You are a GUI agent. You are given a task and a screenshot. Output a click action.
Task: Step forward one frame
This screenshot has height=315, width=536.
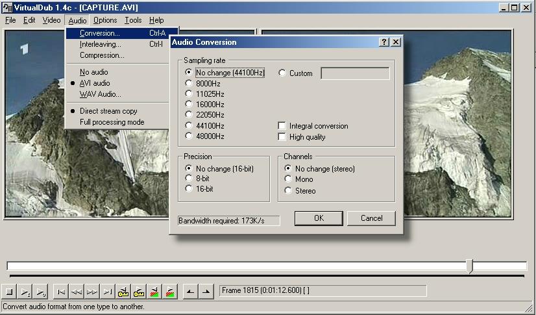pyautogui.click(x=92, y=292)
